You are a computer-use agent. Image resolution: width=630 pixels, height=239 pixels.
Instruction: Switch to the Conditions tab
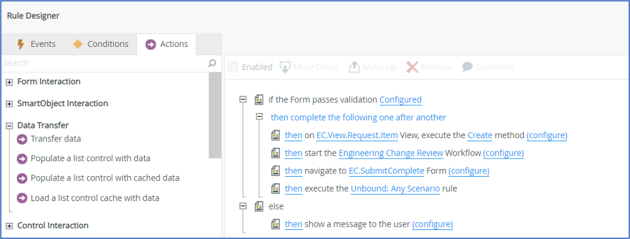101,44
